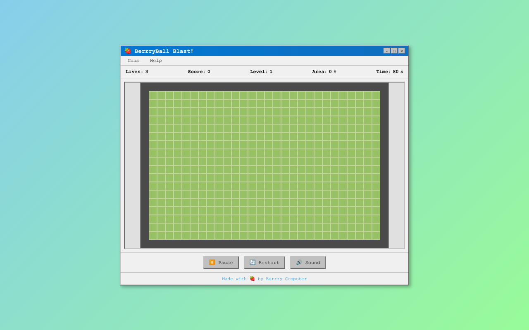Click the light gray panel left of the playfield
This screenshot has height=330, width=529.
point(132,165)
